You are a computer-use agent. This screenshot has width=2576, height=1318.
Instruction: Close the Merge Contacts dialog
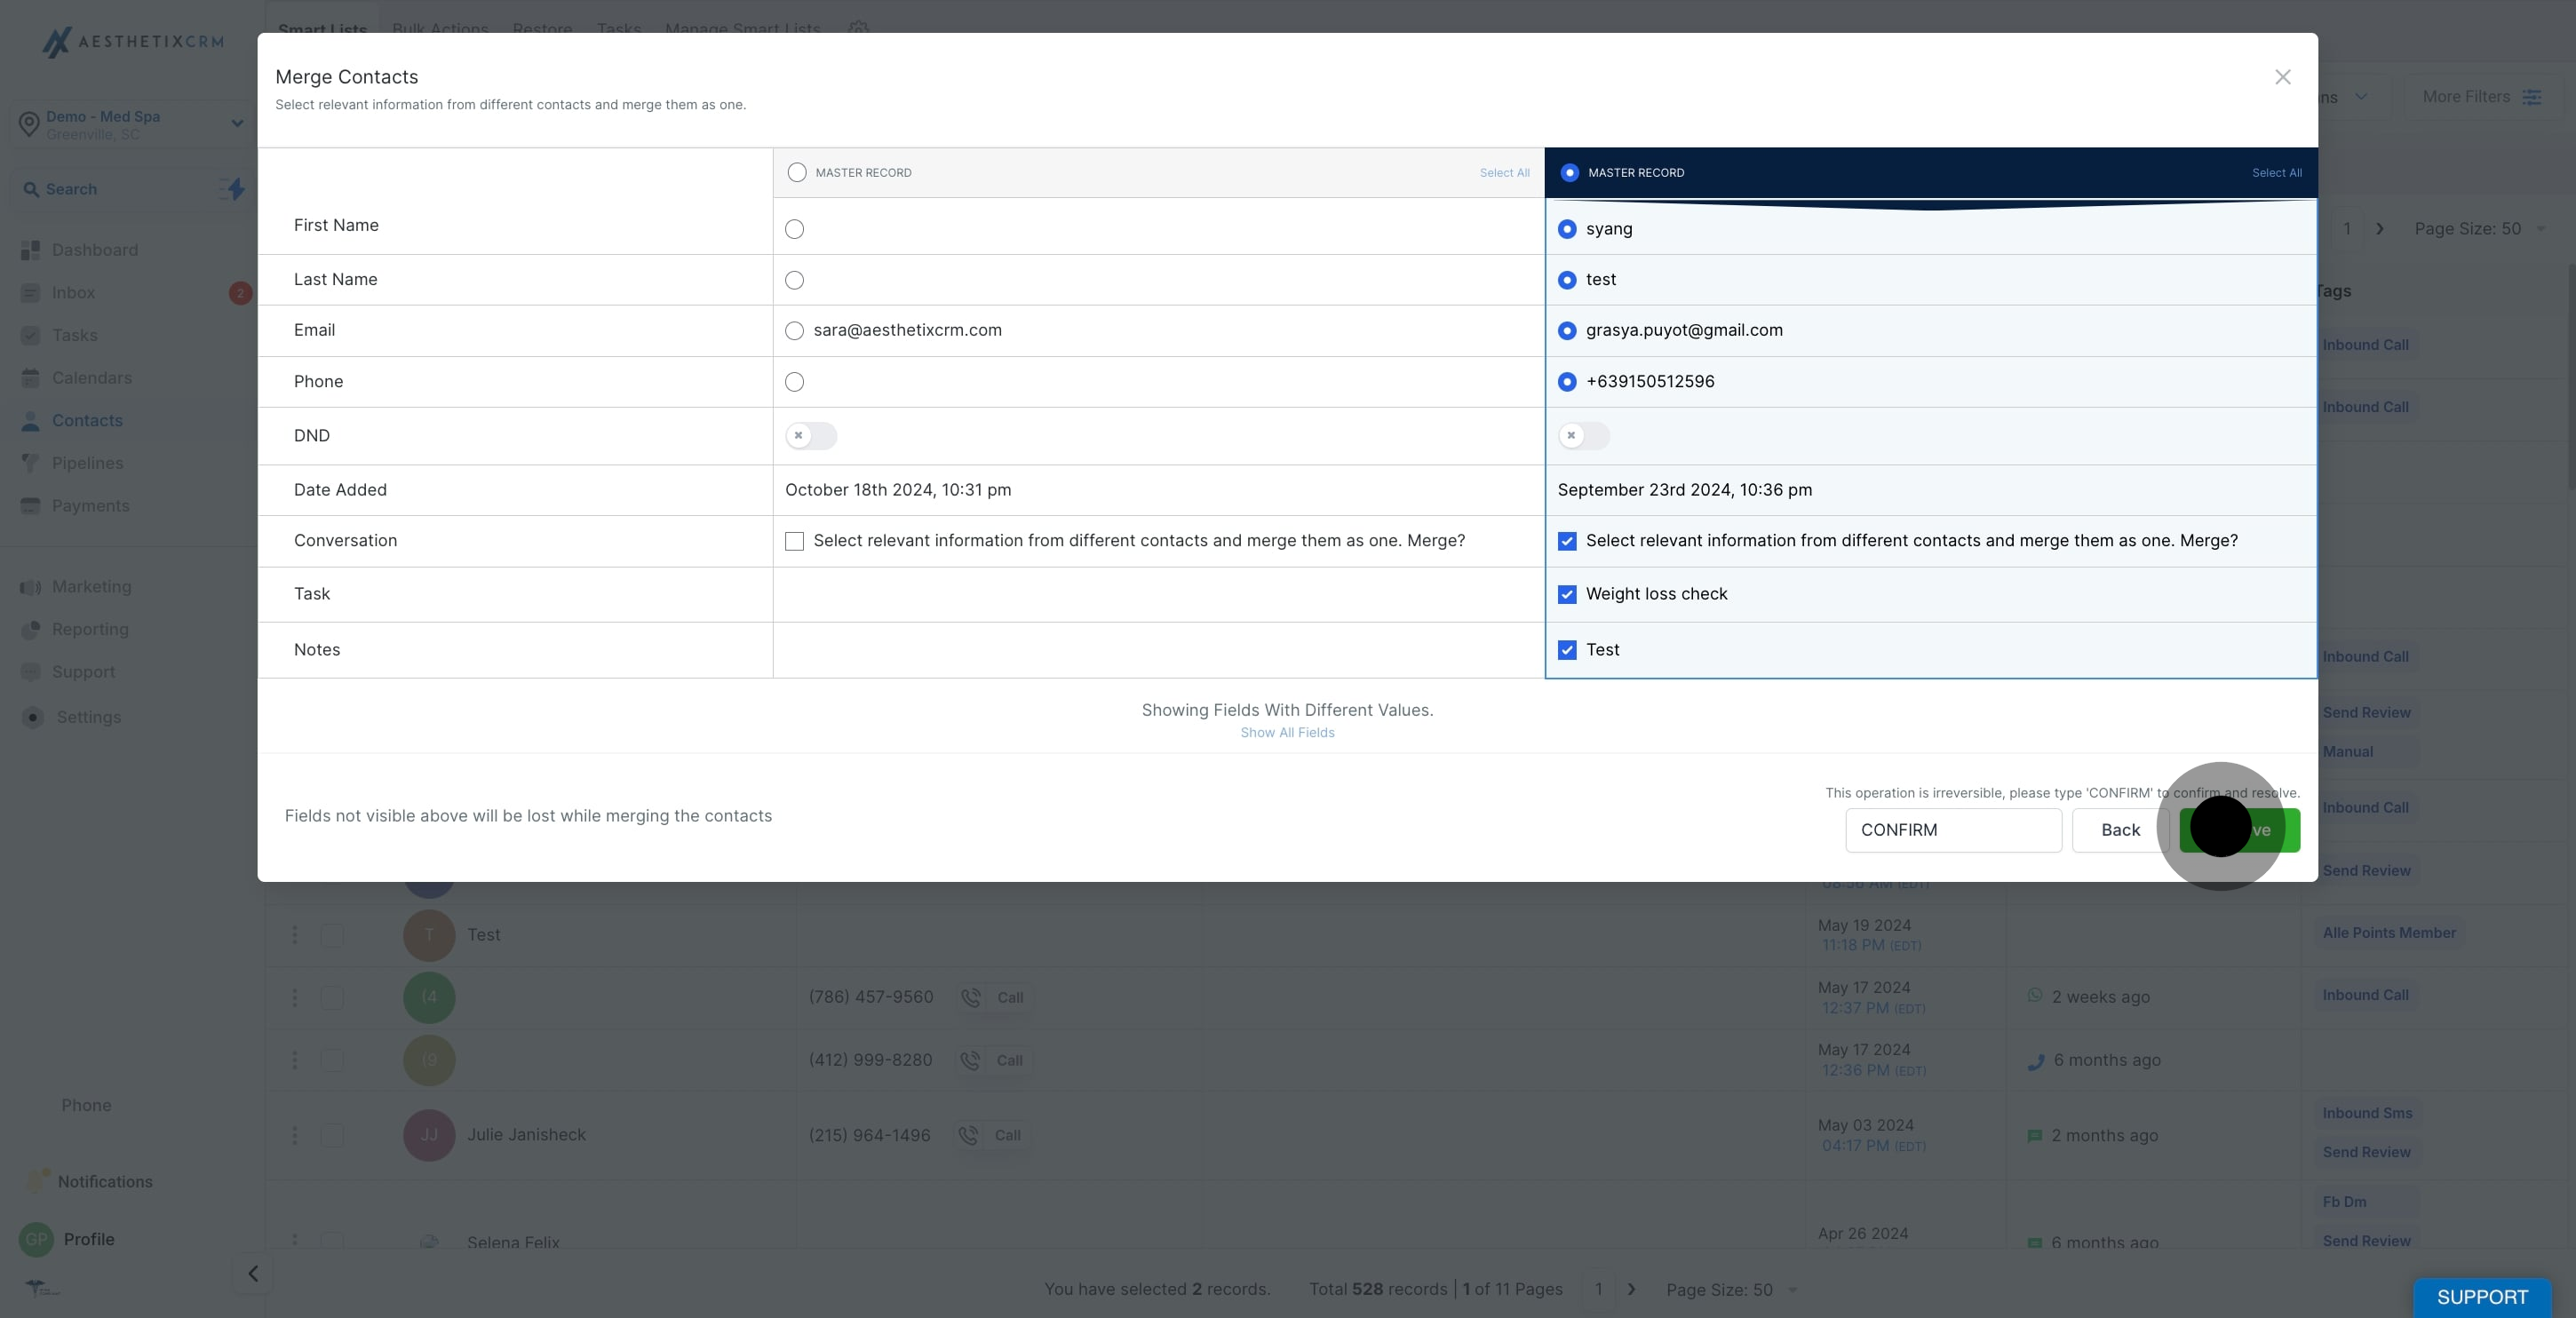pos(2282,77)
